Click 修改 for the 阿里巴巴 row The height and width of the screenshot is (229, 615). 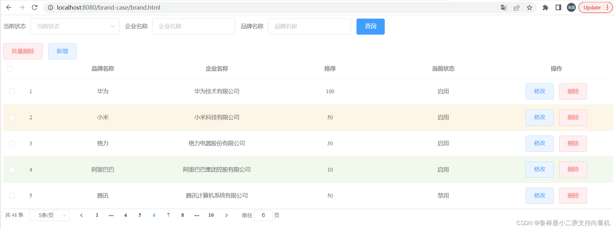[x=540, y=169]
